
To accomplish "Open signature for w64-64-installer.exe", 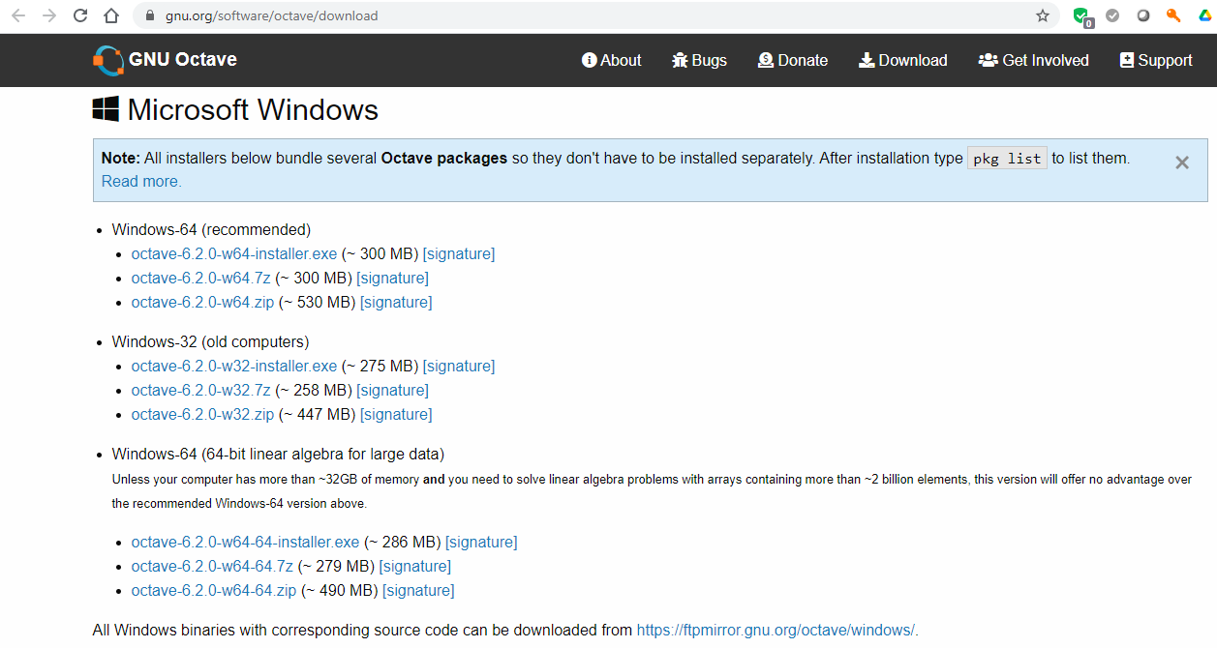I will pos(481,543).
